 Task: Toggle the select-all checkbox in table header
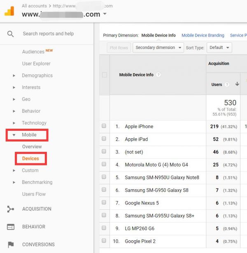[x=104, y=75]
